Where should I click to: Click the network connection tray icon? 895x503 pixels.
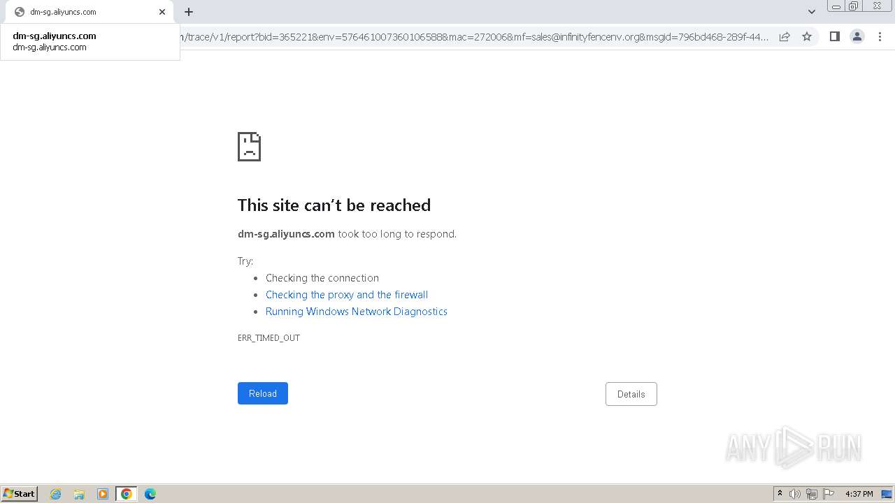812,494
